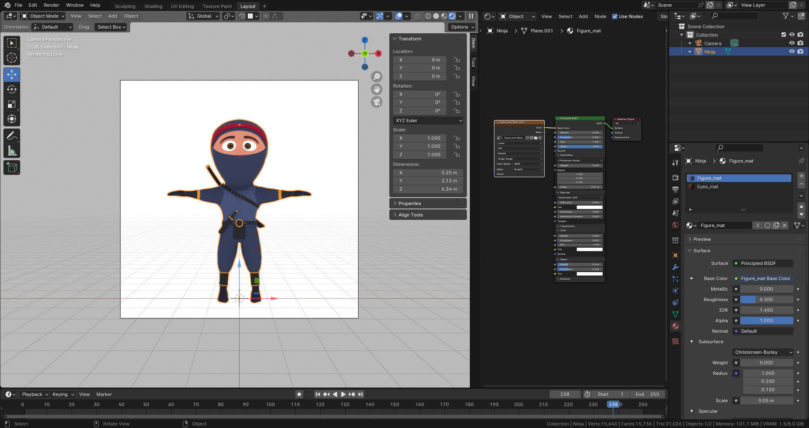Switch to the UV Editing workspace tab
809x428 pixels.
182,6
